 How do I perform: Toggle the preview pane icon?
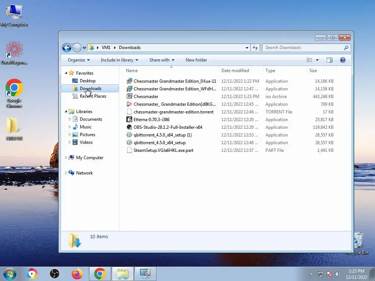point(330,60)
